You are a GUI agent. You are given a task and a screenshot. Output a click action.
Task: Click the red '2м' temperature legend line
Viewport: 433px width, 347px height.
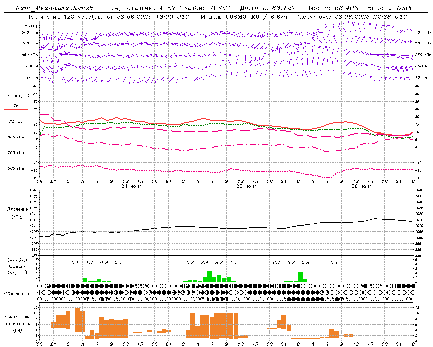(x=16, y=110)
